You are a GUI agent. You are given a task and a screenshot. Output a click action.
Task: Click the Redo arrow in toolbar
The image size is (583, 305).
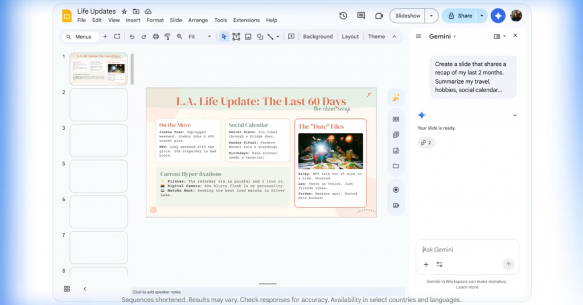(x=144, y=36)
